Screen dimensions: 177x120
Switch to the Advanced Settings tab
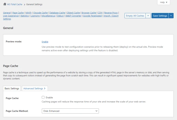pos(35,88)
